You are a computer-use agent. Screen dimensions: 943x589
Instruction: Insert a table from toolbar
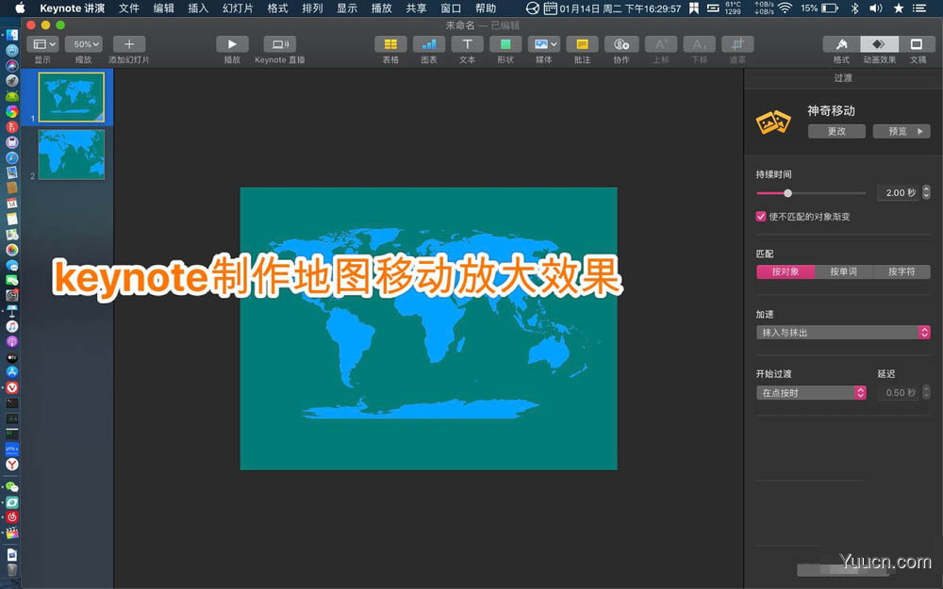pos(390,44)
